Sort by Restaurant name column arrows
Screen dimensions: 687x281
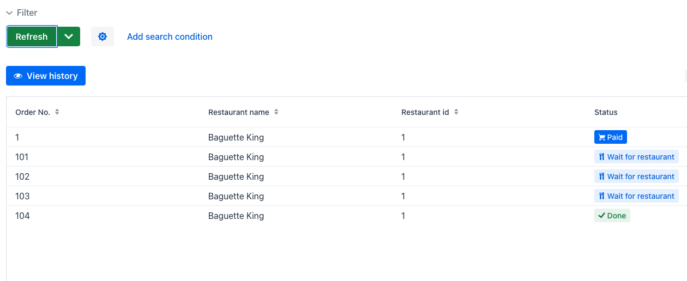click(276, 112)
